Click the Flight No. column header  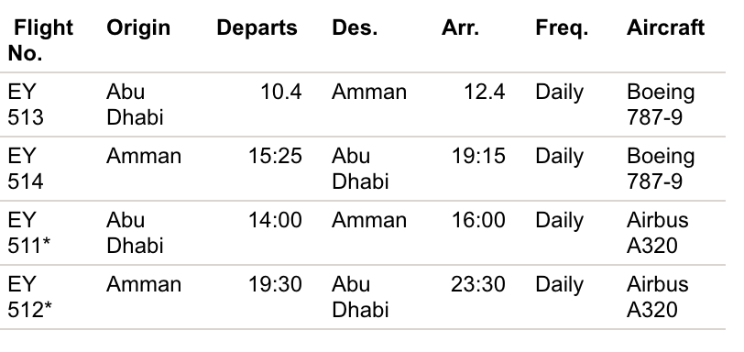(41, 40)
